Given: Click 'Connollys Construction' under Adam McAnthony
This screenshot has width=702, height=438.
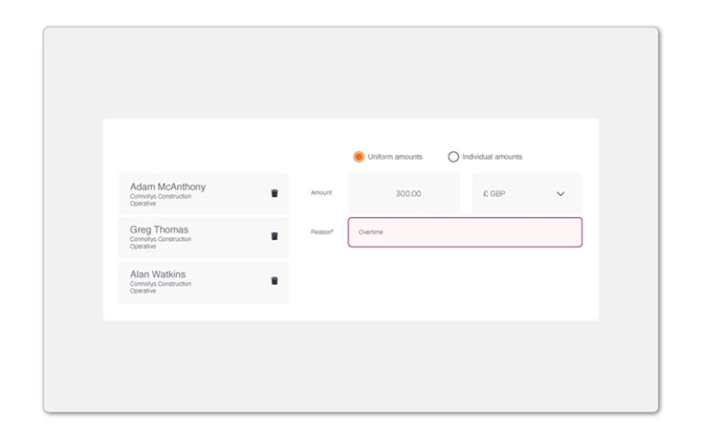Looking at the screenshot, I should click(160, 196).
